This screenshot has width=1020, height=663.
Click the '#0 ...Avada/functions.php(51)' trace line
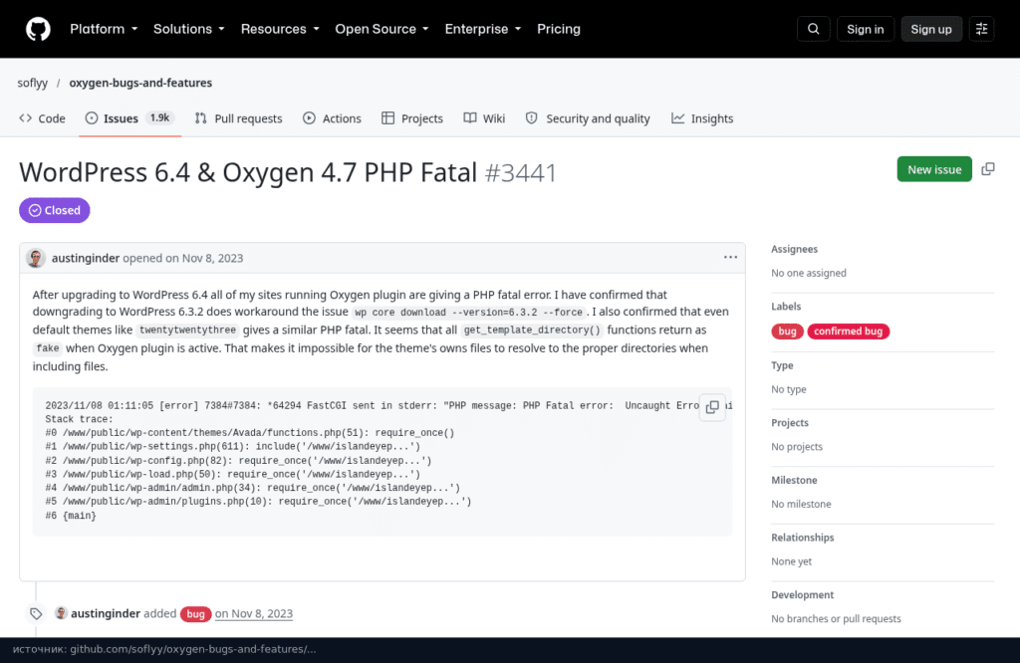pos(250,433)
